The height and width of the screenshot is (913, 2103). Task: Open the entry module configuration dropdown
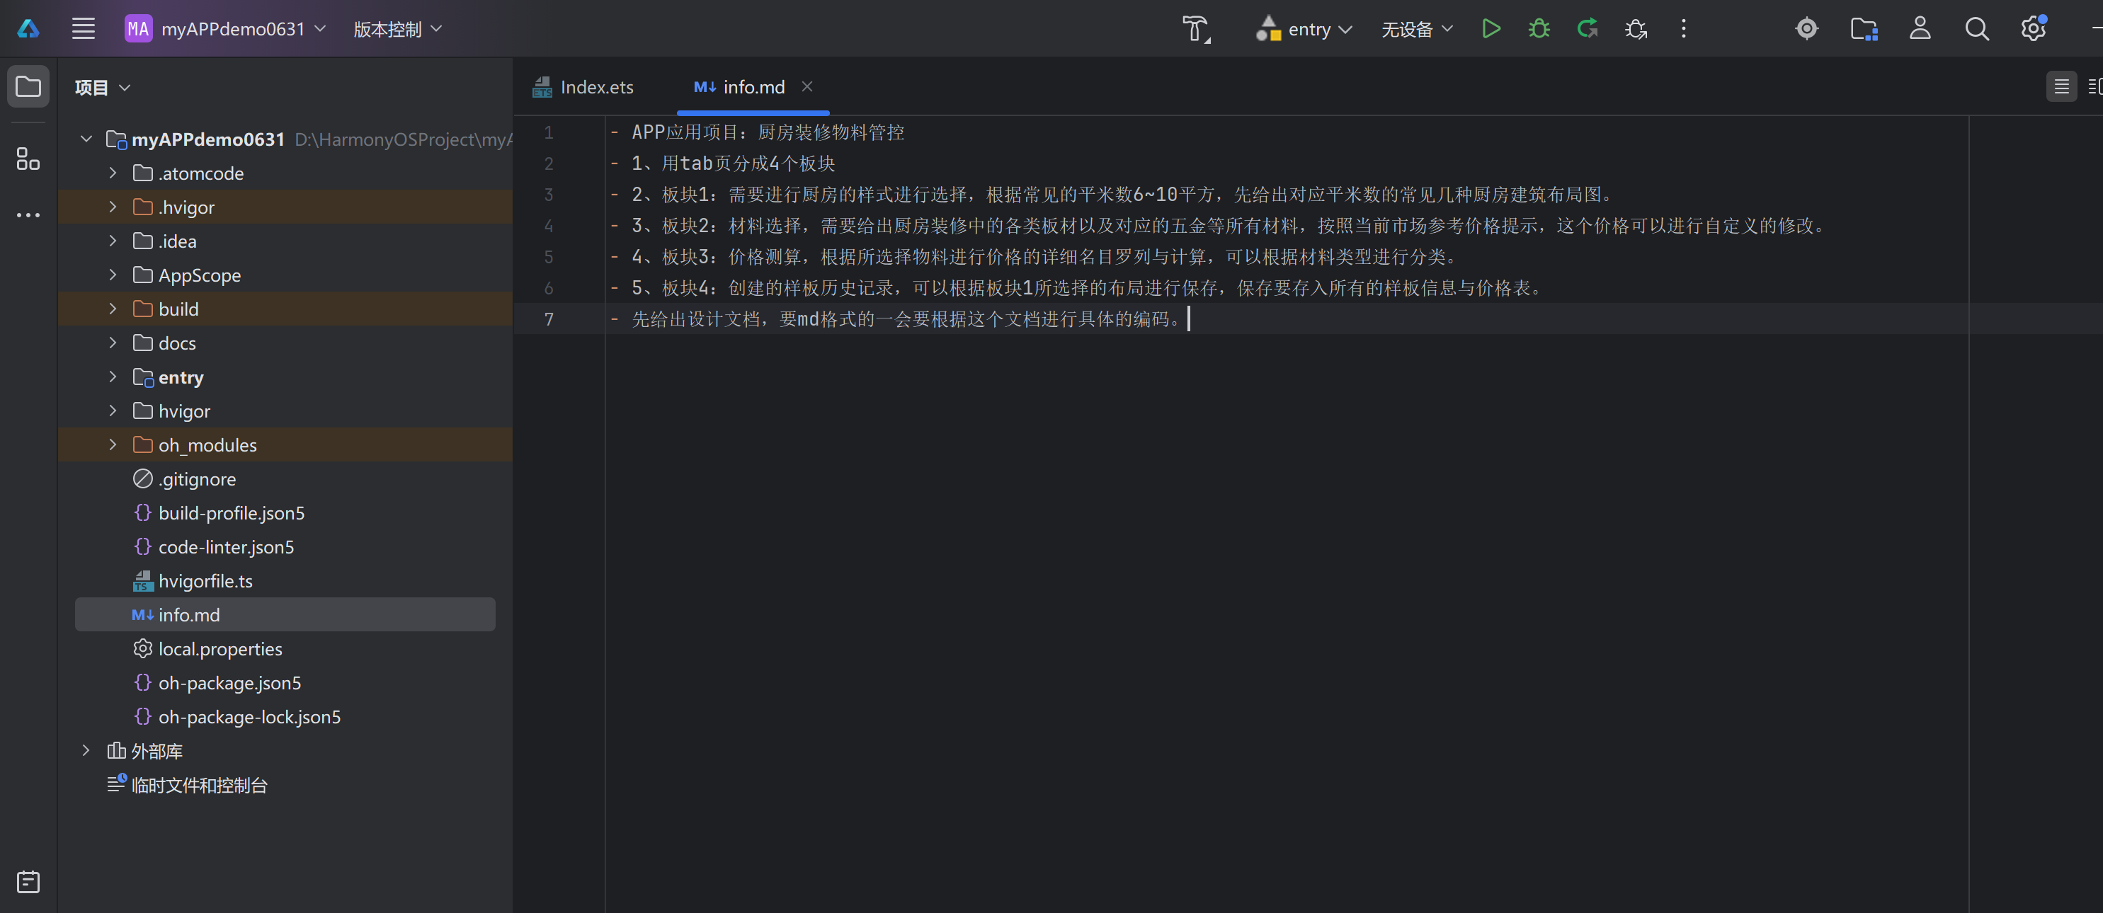pos(1304,30)
